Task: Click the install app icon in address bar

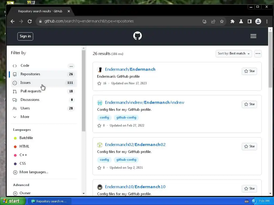Action: pos(204,21)
